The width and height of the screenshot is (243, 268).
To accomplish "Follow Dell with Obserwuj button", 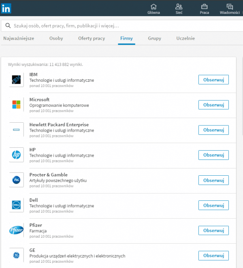I will tap(213, 205).
